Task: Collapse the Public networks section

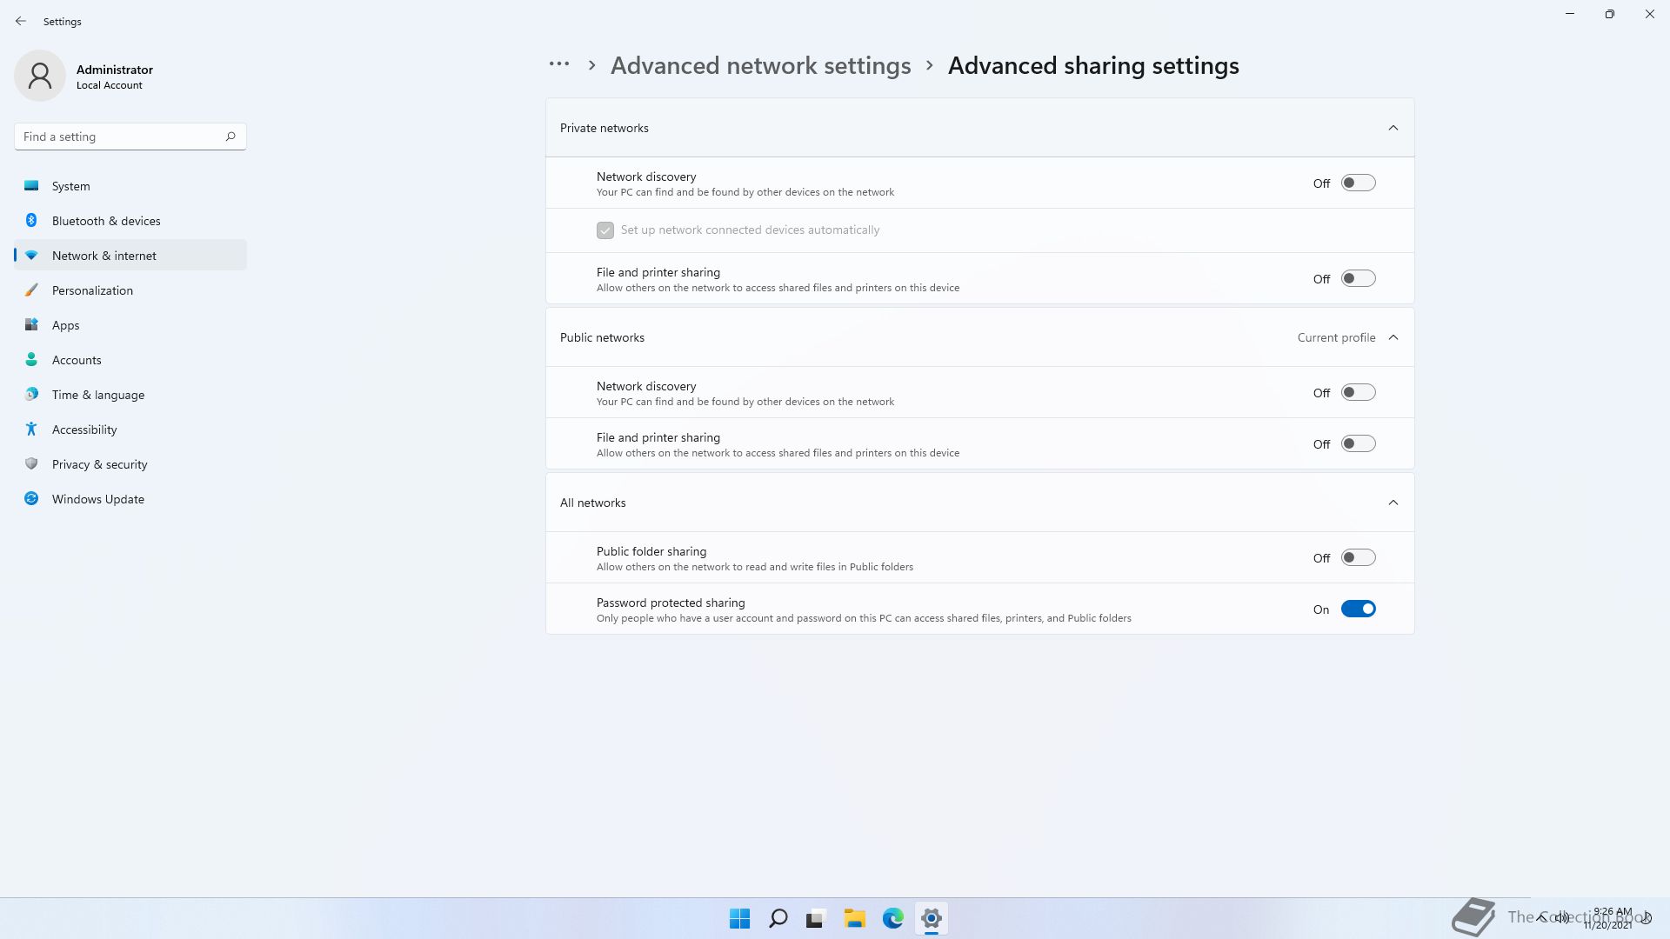Action: point(1393,337)
